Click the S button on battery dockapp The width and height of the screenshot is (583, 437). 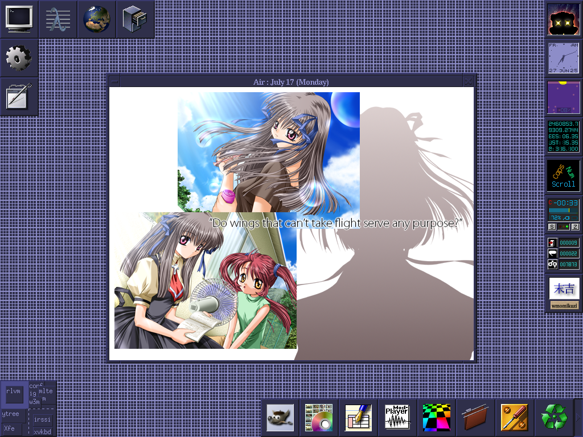552,226
